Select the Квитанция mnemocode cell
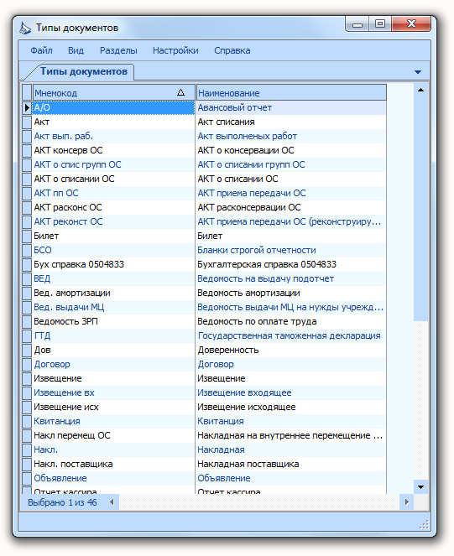This screenshot has width=454, height=556. click(x=57, y=421)
